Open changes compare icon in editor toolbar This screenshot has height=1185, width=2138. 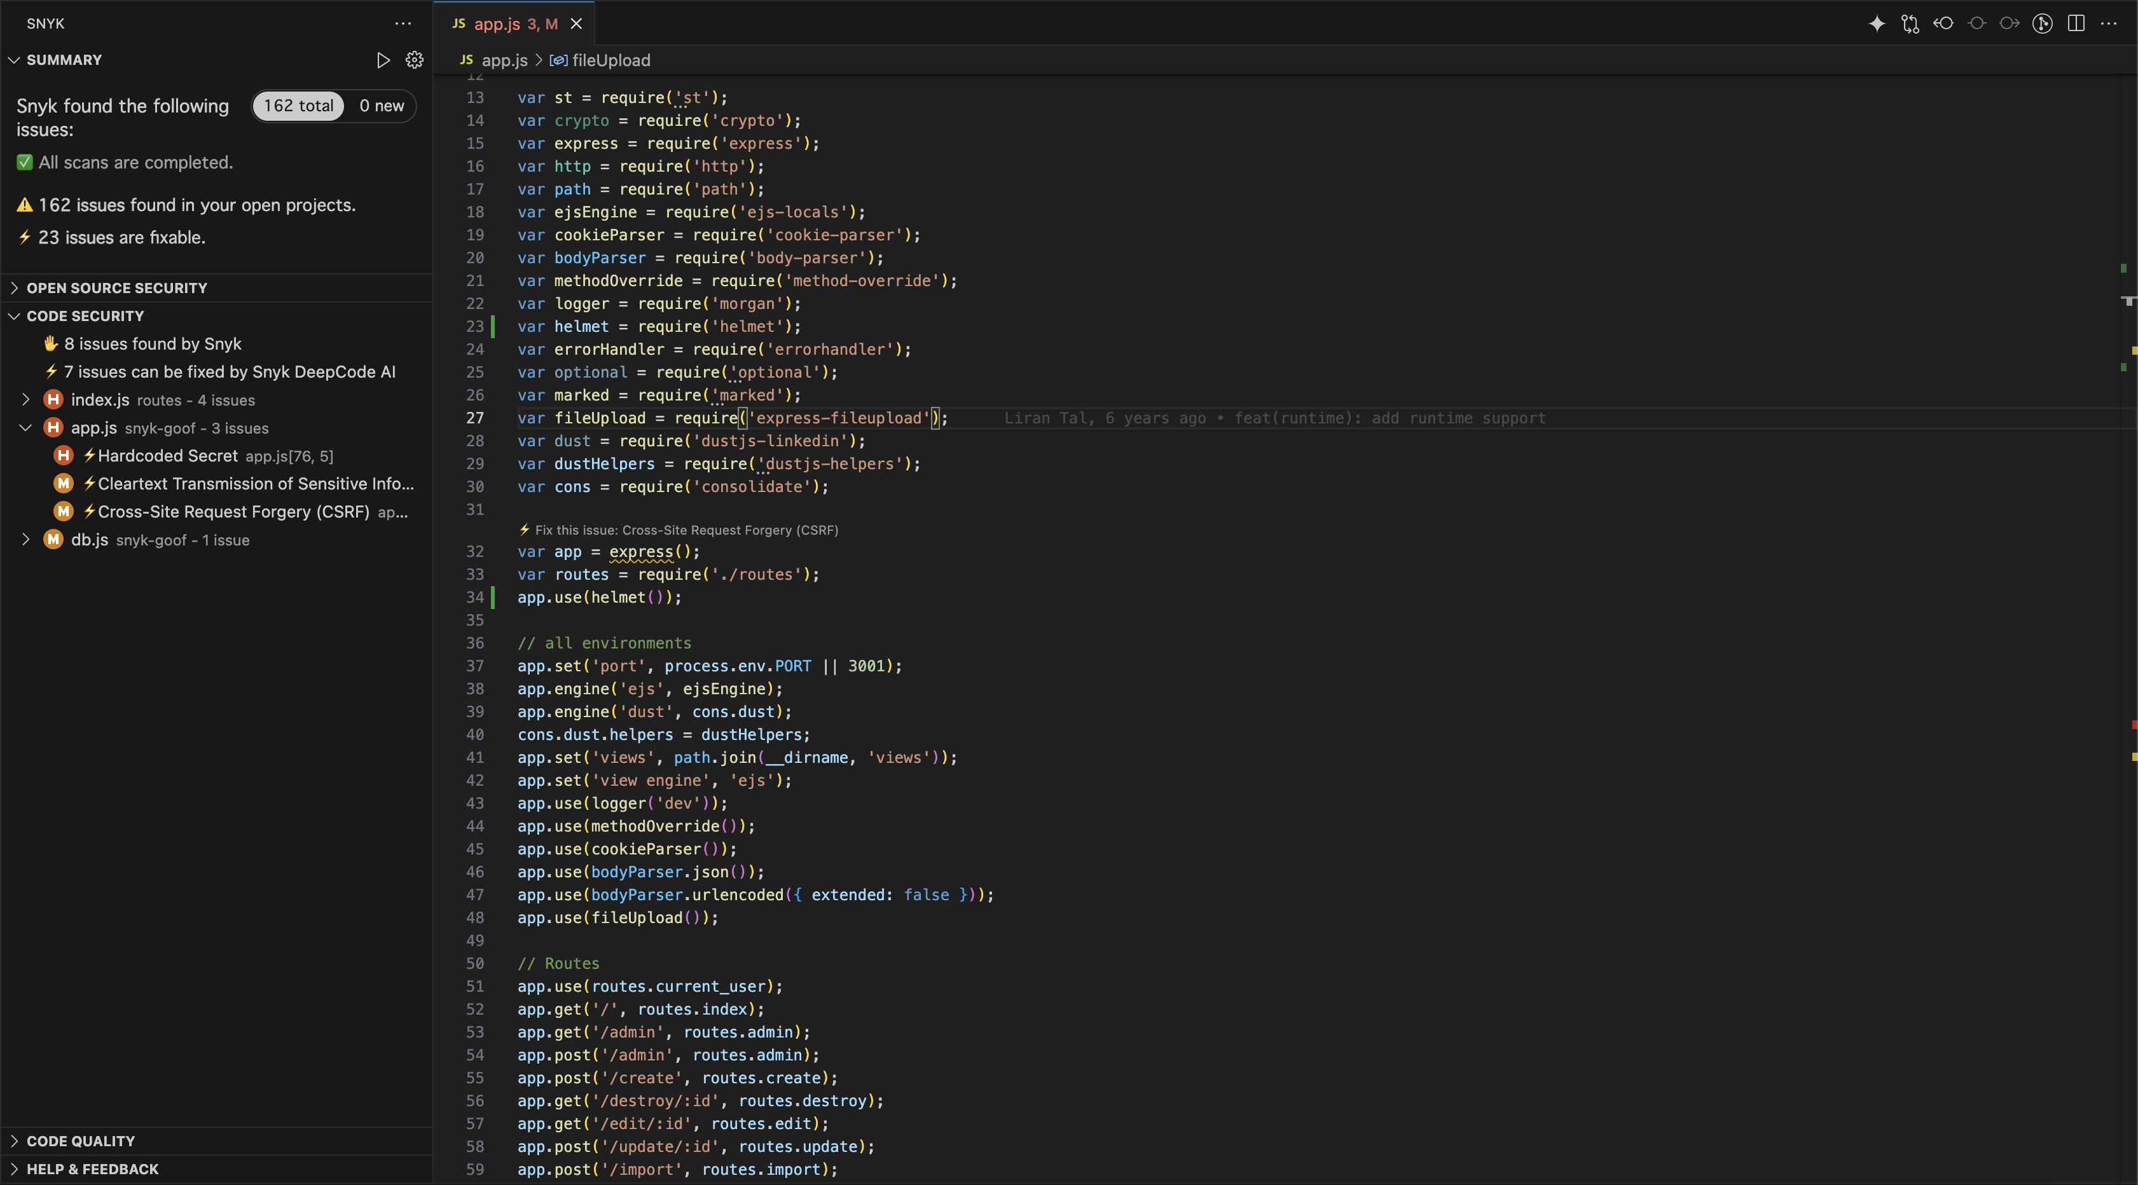pyautogui.click(x=1910, y=24)
